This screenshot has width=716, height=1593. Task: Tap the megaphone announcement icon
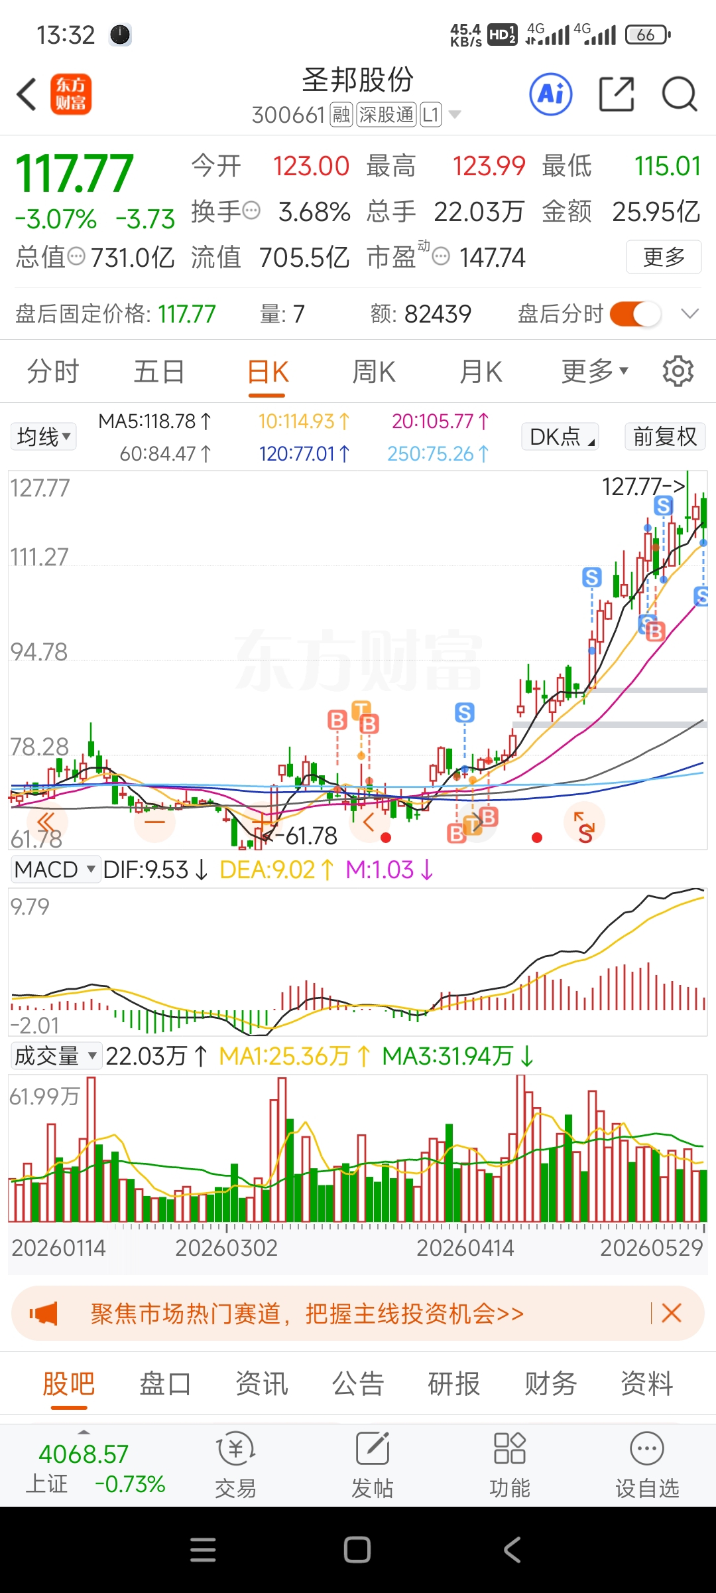(44, 1313)
